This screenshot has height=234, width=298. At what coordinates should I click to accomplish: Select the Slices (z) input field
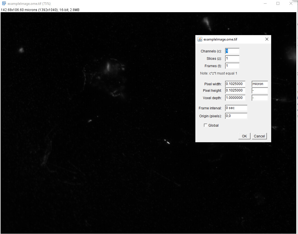click(232, 58)
